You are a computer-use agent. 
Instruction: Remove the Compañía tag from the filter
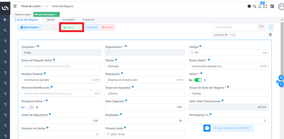click(x=226, y=35)
